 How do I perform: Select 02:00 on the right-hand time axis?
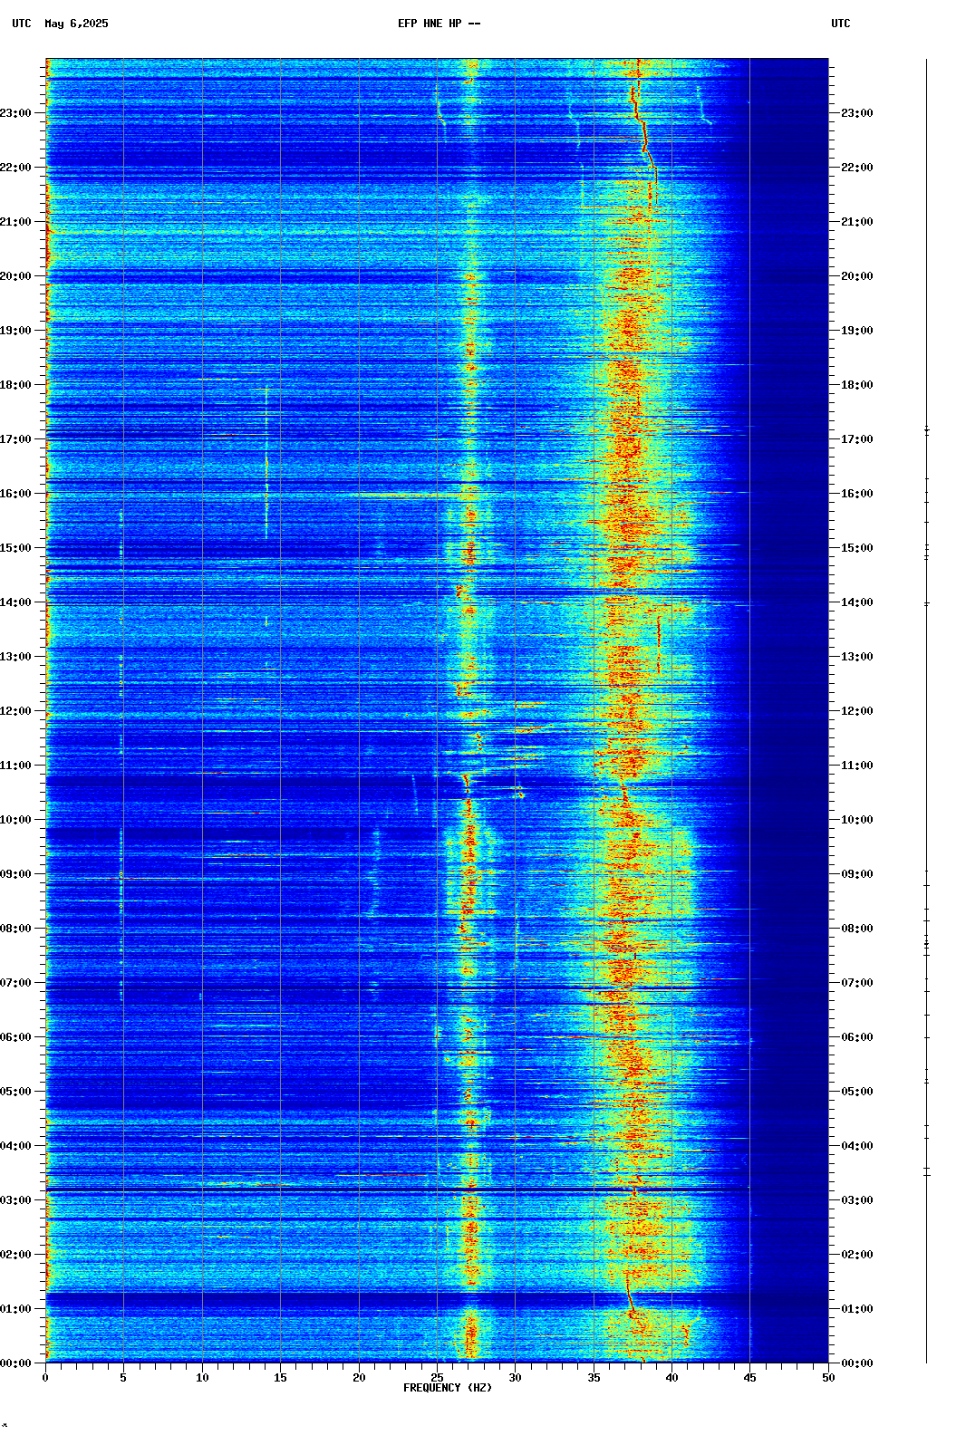point(857,1255)
